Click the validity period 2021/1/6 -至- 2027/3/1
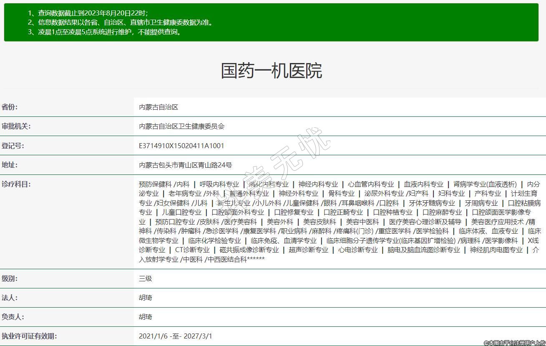546x346 pixels. coord(176,336)
